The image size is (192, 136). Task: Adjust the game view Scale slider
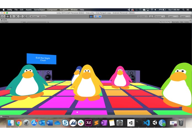pyautogui.click(x=37, y=22)
